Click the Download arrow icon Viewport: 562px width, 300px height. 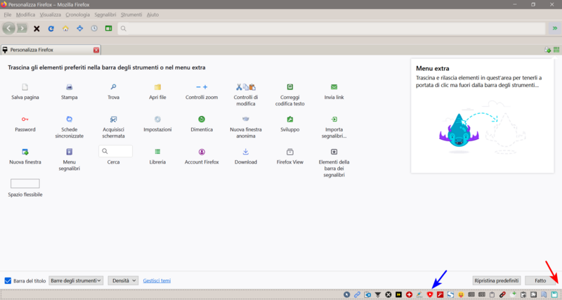coord(245,152)
